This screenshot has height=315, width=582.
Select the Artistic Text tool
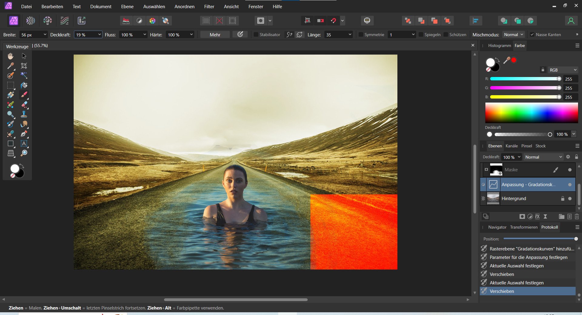coord(24,143)
